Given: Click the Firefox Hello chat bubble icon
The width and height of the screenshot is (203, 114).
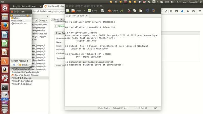Looking at the screenshot, I should (193, 11).
